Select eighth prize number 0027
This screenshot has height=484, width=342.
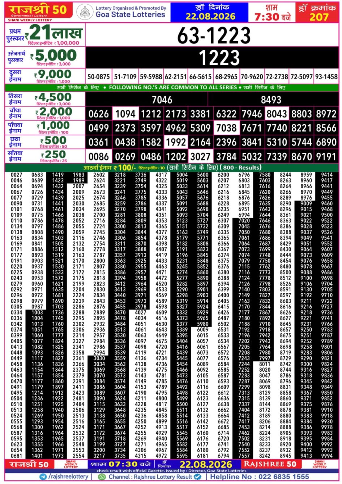(x=16, y=174)
